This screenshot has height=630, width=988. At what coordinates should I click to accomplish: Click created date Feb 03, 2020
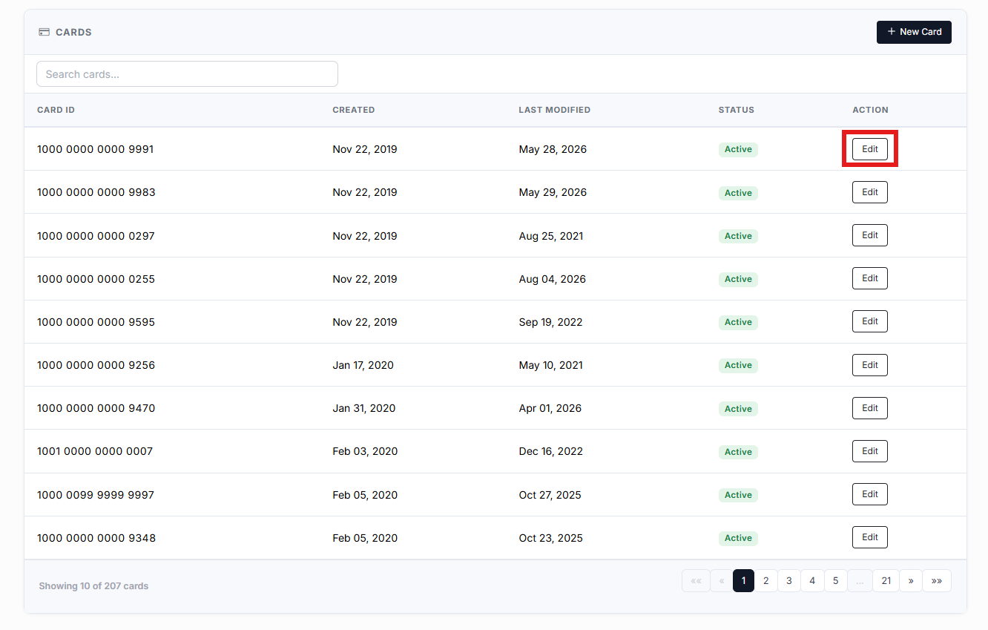click(365, 451)
